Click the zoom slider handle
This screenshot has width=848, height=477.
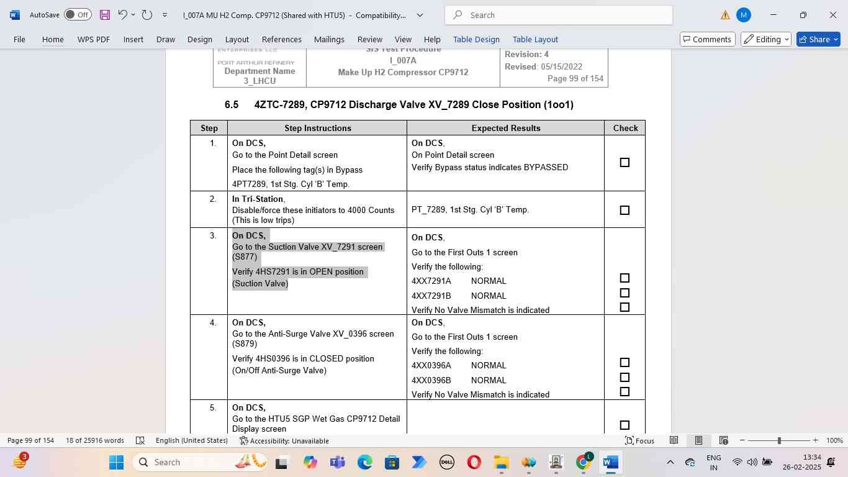pos(779,440)
